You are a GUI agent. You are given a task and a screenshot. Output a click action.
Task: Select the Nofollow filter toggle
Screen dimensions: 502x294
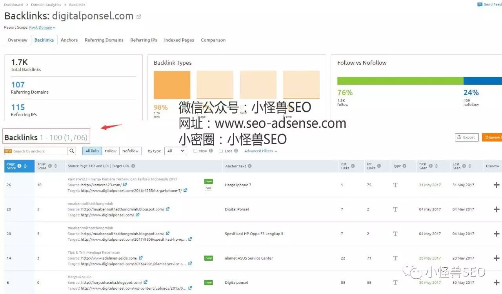click(131, 151)
